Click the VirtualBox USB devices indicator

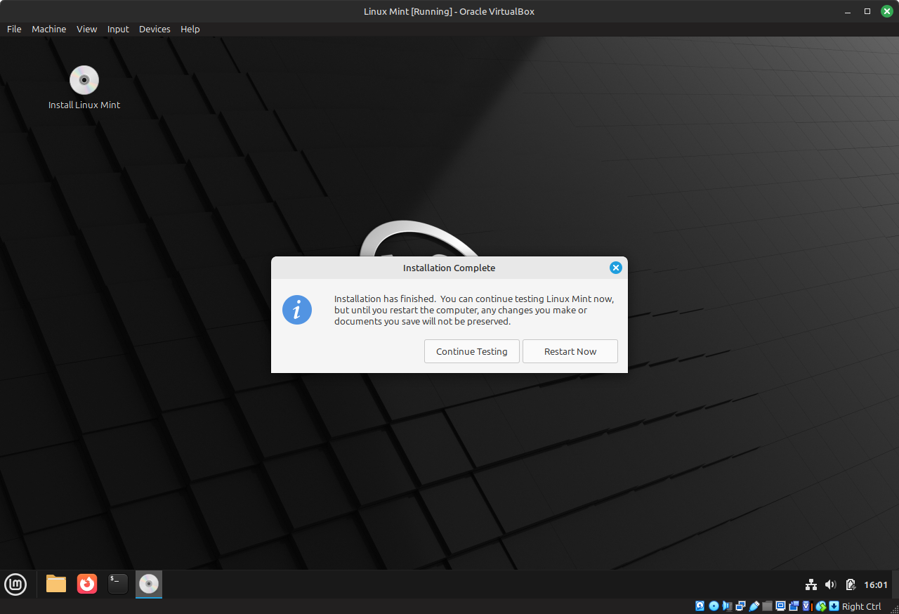pos(754,606)
